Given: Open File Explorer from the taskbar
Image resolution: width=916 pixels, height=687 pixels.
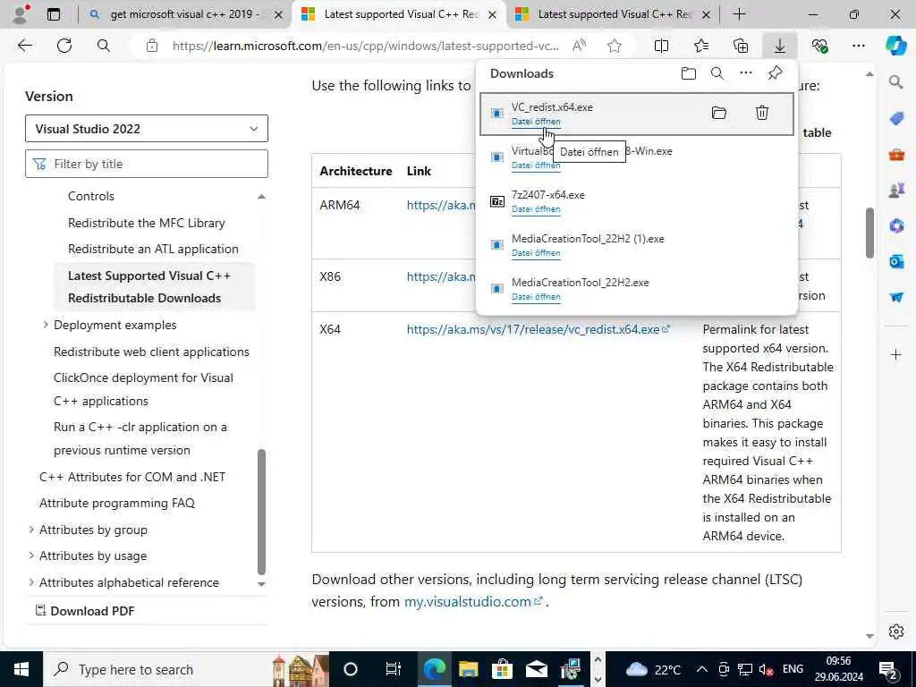Looking at the screenshot, I should click(x=468, y=669).
